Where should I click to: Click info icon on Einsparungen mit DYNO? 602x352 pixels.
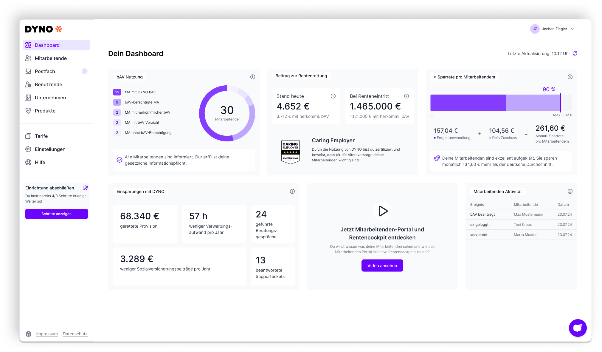(x=292, y=192)
